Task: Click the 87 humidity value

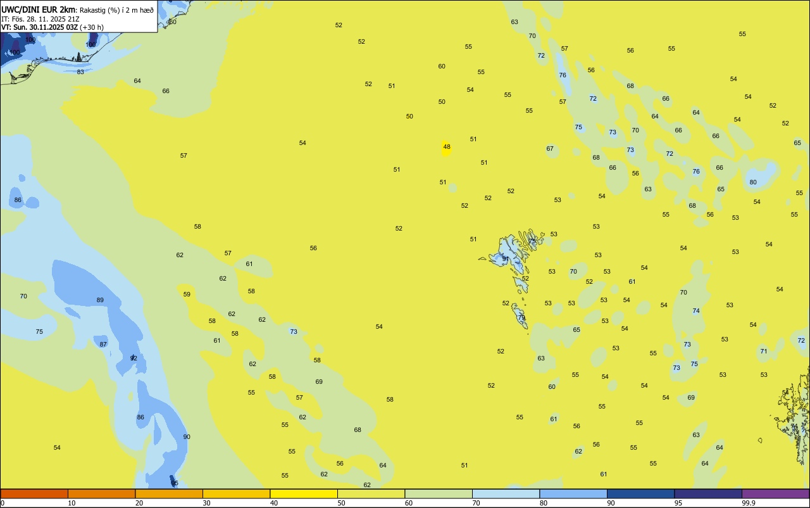Action: [103, 344]
